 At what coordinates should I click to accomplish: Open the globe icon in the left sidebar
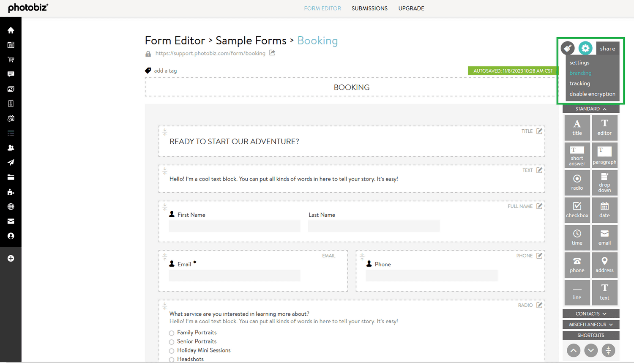[11, 206]
